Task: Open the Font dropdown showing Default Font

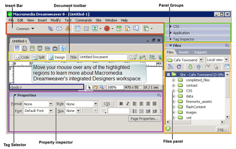Action: 51,111
